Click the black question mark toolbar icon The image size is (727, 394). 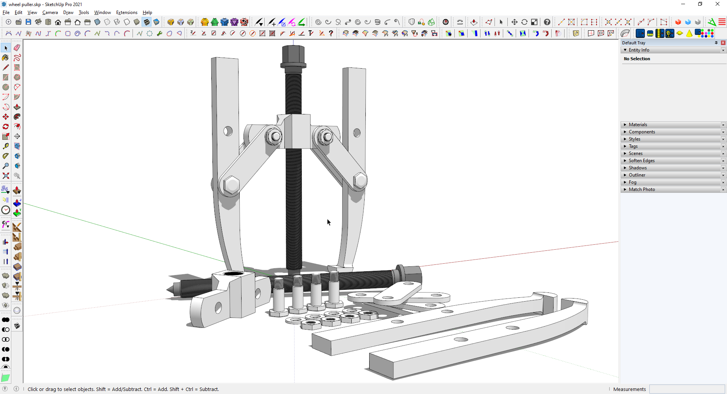click(x=331, y=33)
